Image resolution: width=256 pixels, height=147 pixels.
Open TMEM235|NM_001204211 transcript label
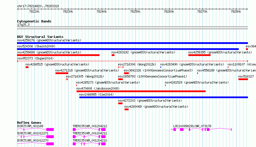tap(90, 133)
